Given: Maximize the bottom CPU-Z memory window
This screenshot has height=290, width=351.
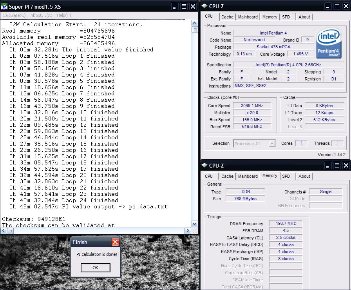Looking at the screenshot, I should coord(337,166).
